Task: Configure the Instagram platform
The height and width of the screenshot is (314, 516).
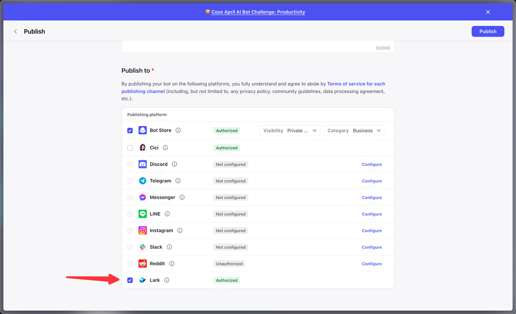Action: [372, 231]
